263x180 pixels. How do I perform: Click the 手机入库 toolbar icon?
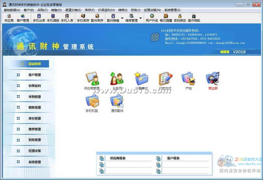(67, 18)
